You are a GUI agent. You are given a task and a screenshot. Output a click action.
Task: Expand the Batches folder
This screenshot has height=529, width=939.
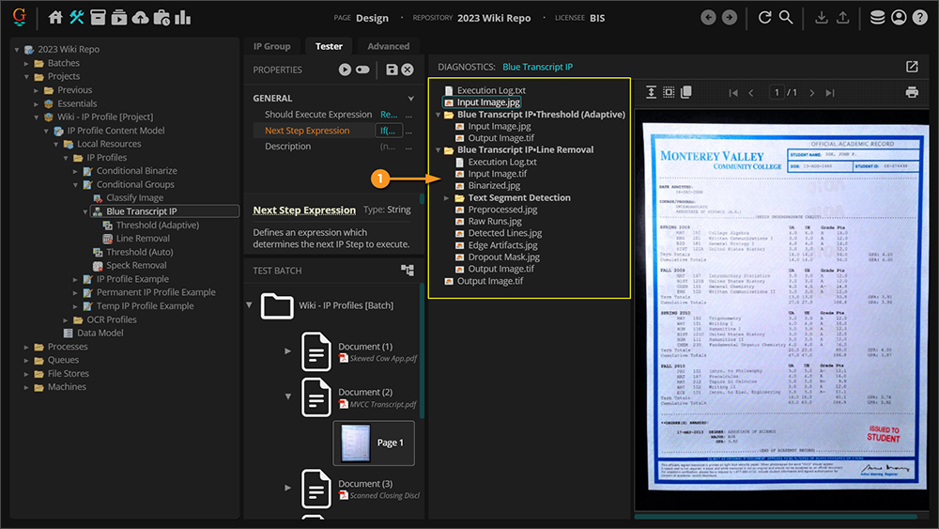(x=26, y=63)
